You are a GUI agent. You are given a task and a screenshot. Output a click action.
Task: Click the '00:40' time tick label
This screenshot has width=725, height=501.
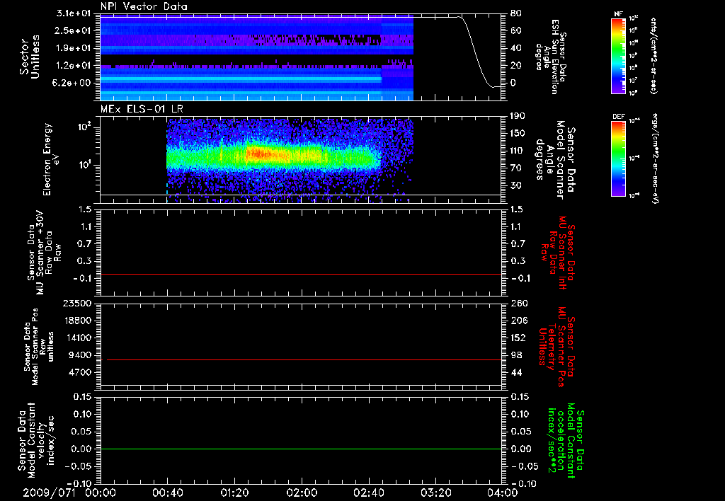tap(167, 493)
